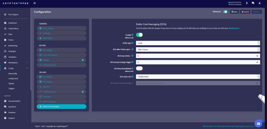The image size is (267, 129).
Task: Open the Order type dropdown
Action: (198, 43)
